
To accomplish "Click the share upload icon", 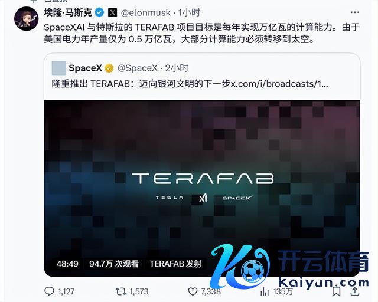I will click(x=354, y=291).
